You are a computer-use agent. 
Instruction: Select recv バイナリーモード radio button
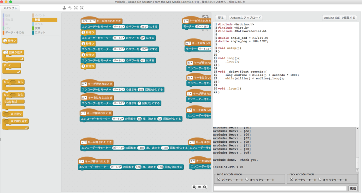291,179
